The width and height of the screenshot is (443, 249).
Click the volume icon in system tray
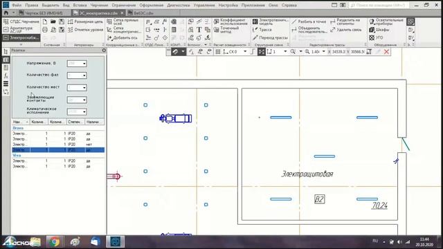coord(399,242)
